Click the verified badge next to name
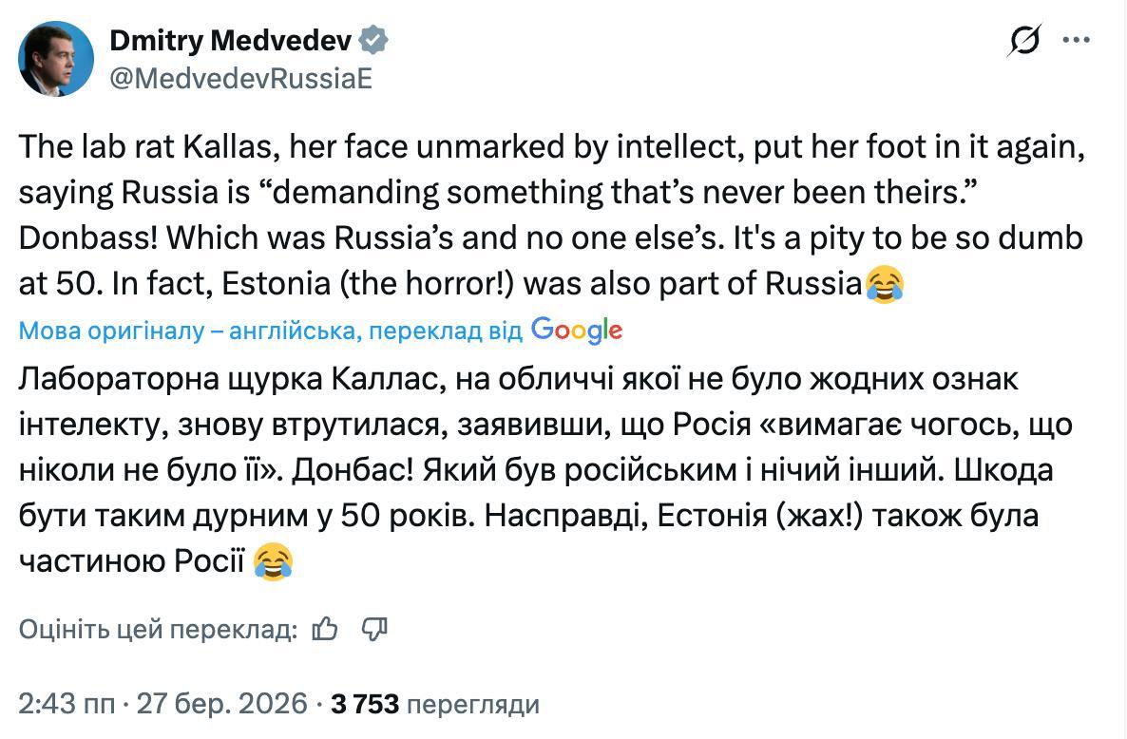The image size is (1127, 739). click(x=374, y=41)
